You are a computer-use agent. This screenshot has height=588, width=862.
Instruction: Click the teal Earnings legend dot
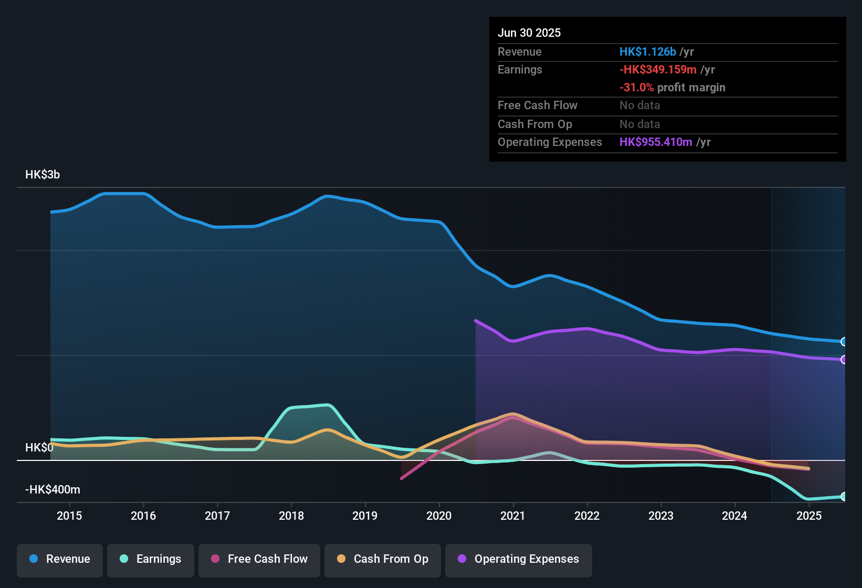(124, 559)
